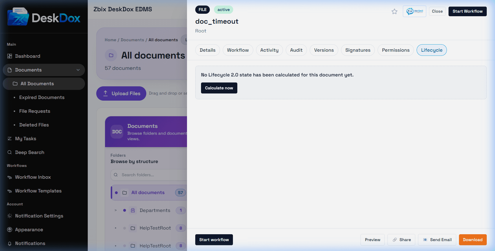Switch to the Audit tab
Viewport: 495px width, 251px height.
(296, 50)
